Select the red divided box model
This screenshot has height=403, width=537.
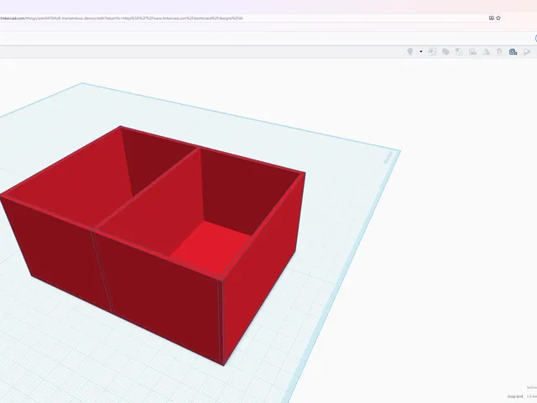tap(154, 247)
